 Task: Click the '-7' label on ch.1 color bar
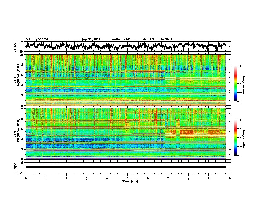coord(240,101)
